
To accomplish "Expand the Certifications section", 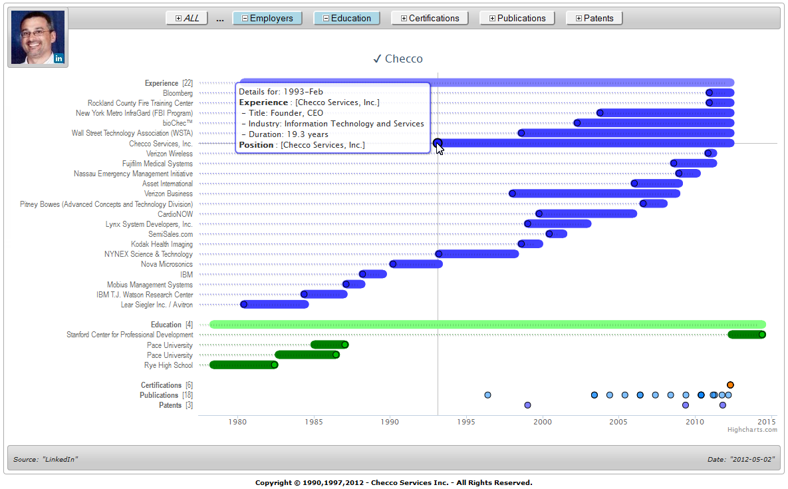I will (430, 18).
